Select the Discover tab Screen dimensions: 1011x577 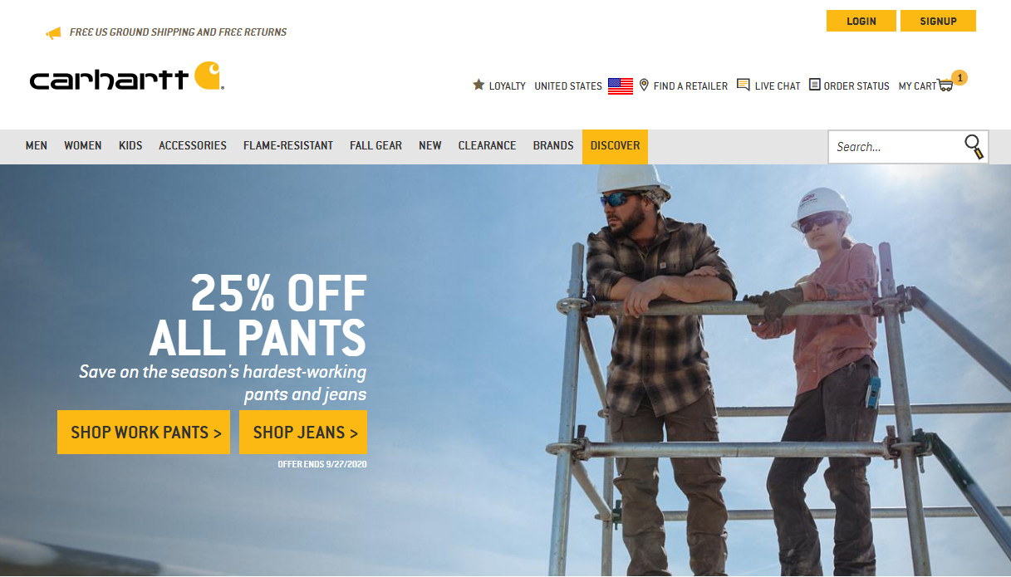pos(615,146)
